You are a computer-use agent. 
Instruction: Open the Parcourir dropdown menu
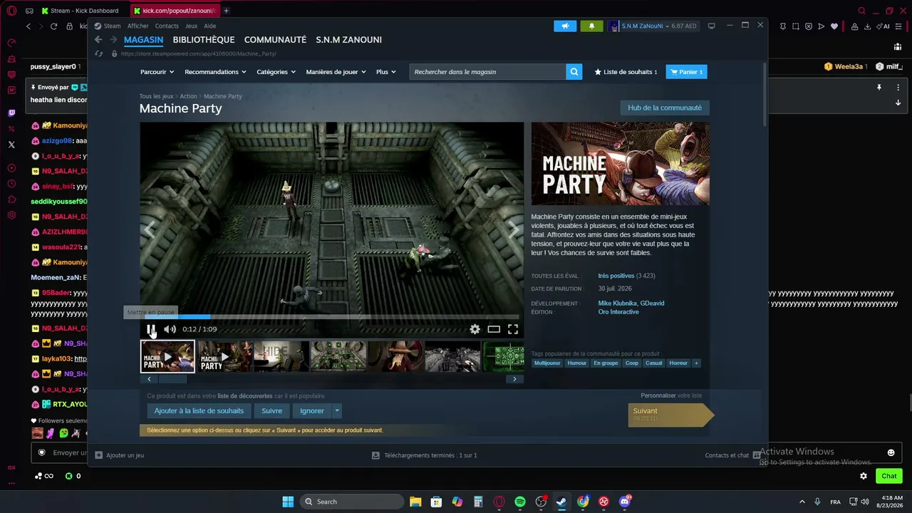click(157, 72)
